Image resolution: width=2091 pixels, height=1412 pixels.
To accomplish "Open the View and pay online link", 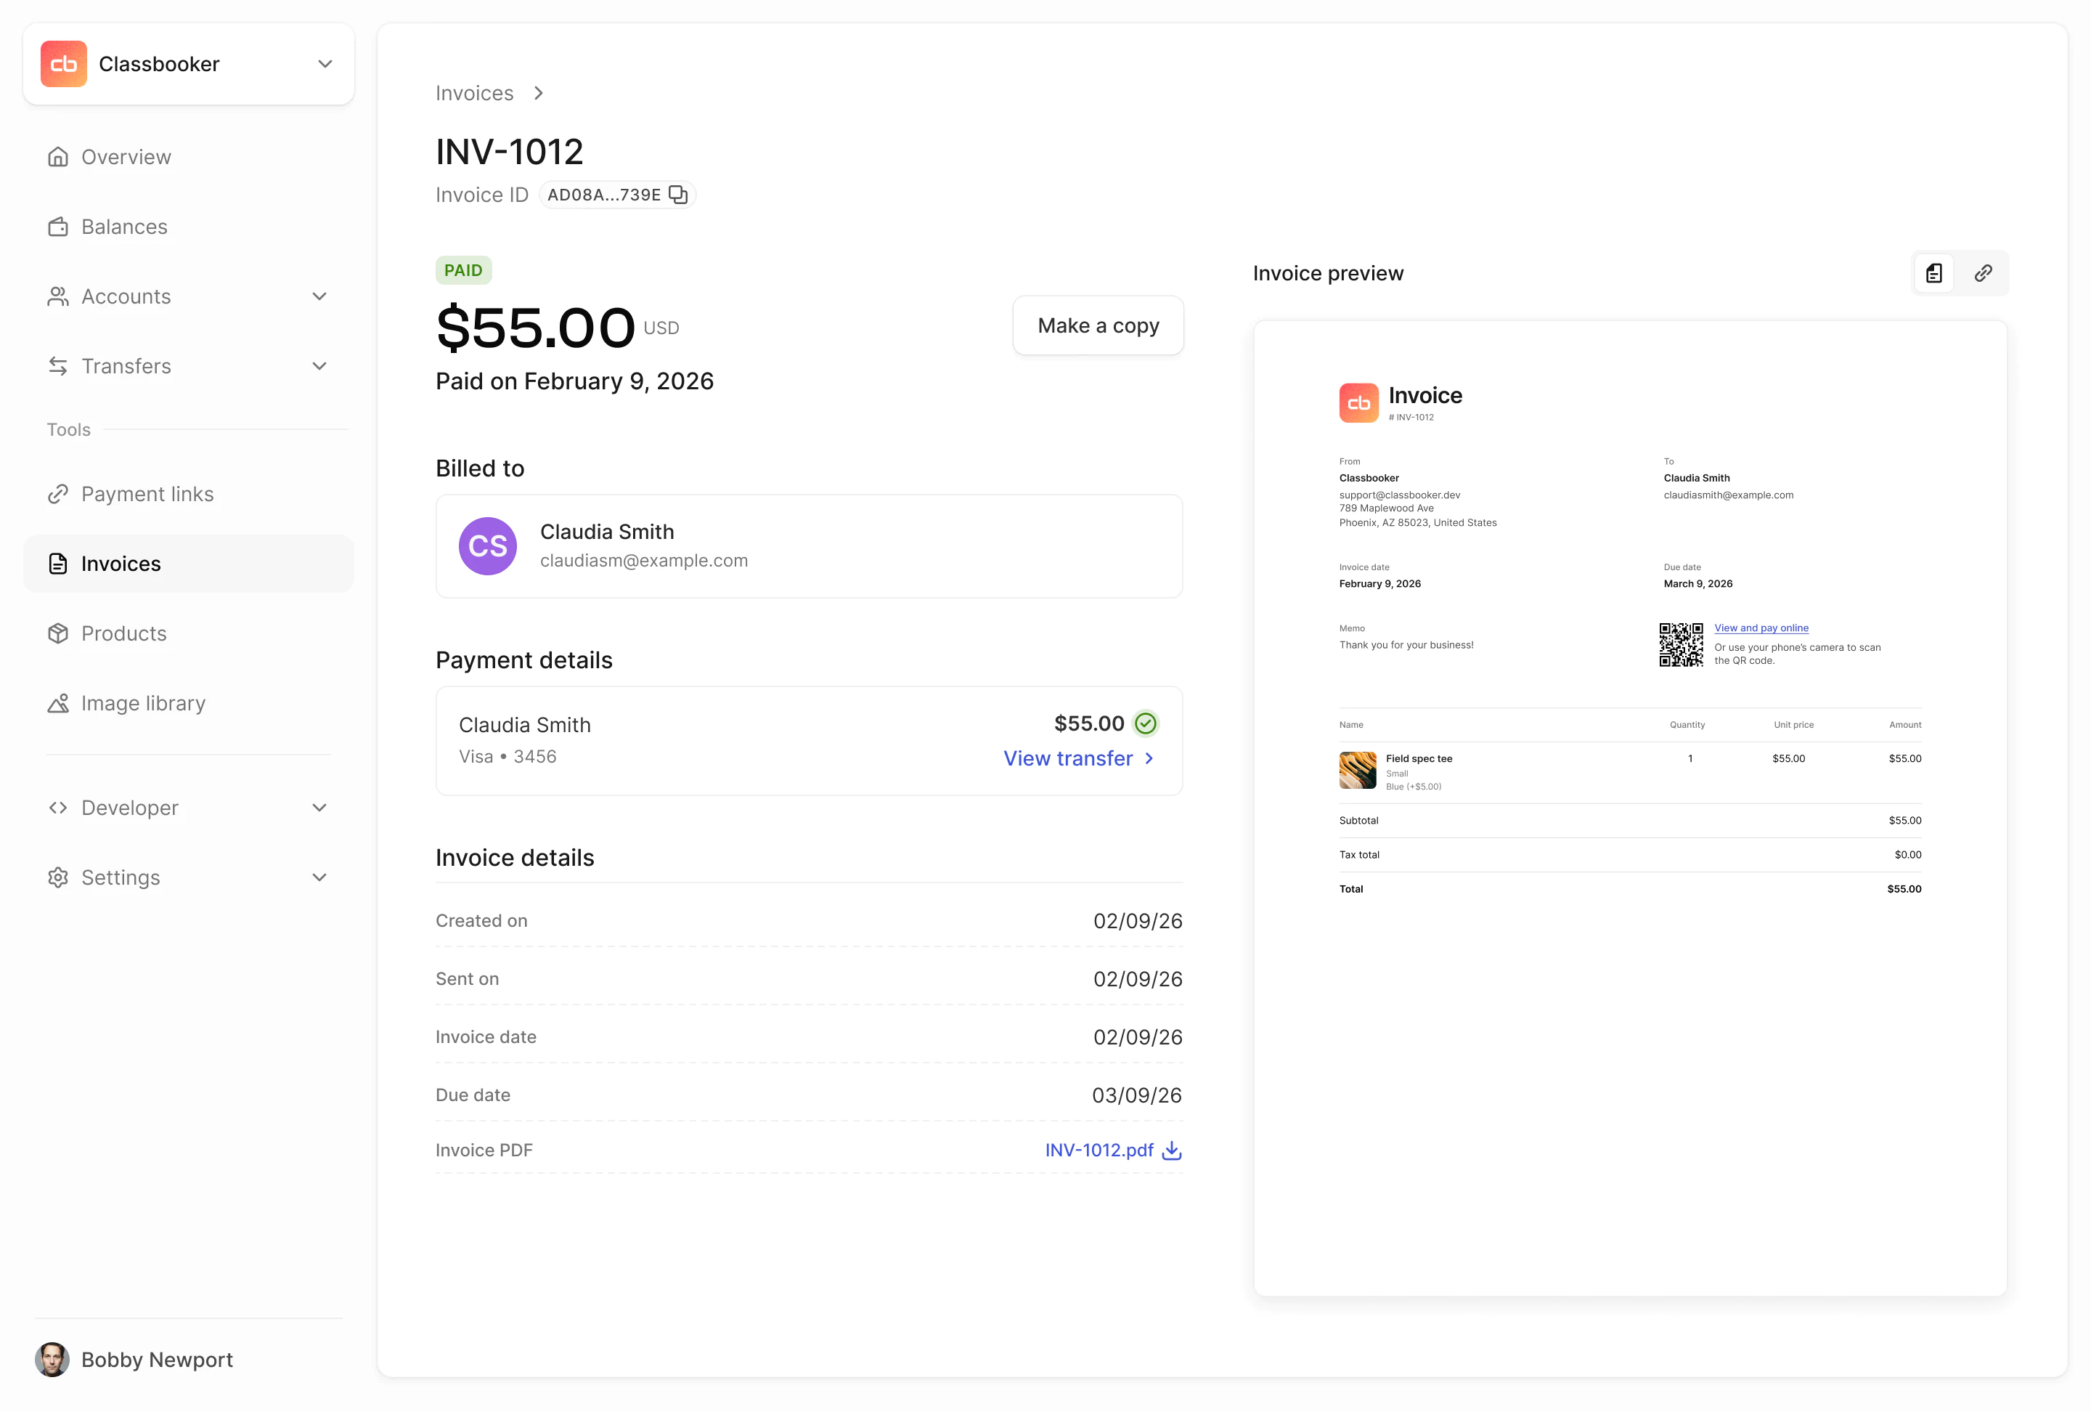I will pyautogui.click(x=1760, y=628).
